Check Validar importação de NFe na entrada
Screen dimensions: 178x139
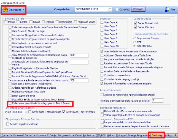[102, 115]
